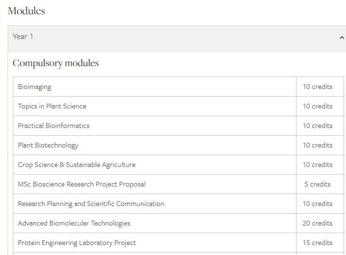Open Practical Bioinformatics module
This screenshot has width=346, height=255.
(54, 126)
